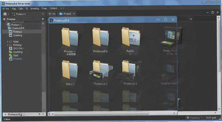Click the left arrow beside Proteaus 8.6
The image size is (222, 122).
5,114
